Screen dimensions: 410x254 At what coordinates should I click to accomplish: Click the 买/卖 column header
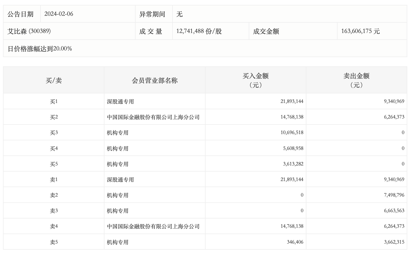click(54, 80)
